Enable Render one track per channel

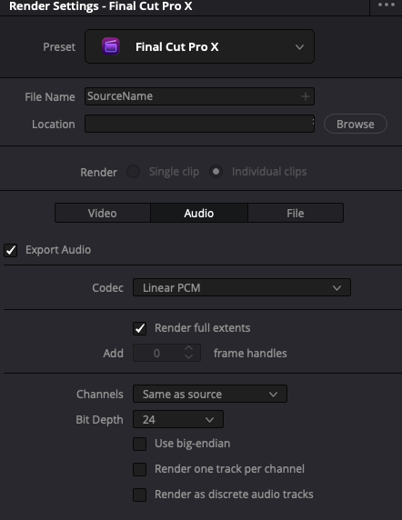pyautogui.click(x=140, y=469)
